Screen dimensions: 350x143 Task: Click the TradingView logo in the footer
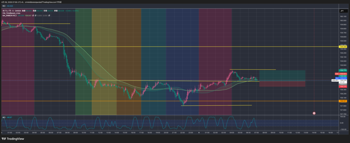tap(13, 139)
